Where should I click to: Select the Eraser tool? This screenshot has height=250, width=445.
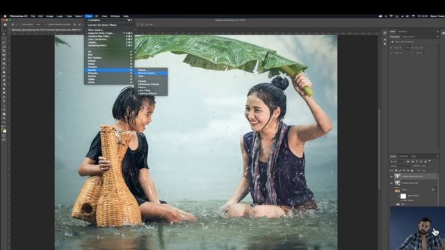point(4,81)
